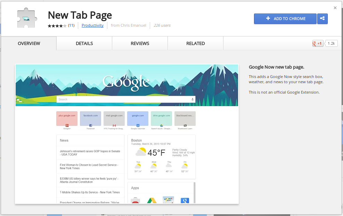Click the Bounce Ball app icon
This screenshot has height=216, width=343.
(168, 200)
